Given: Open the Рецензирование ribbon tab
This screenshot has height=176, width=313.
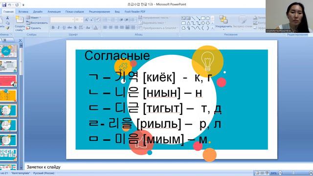Looking at the screenshot, I should 99,12.
